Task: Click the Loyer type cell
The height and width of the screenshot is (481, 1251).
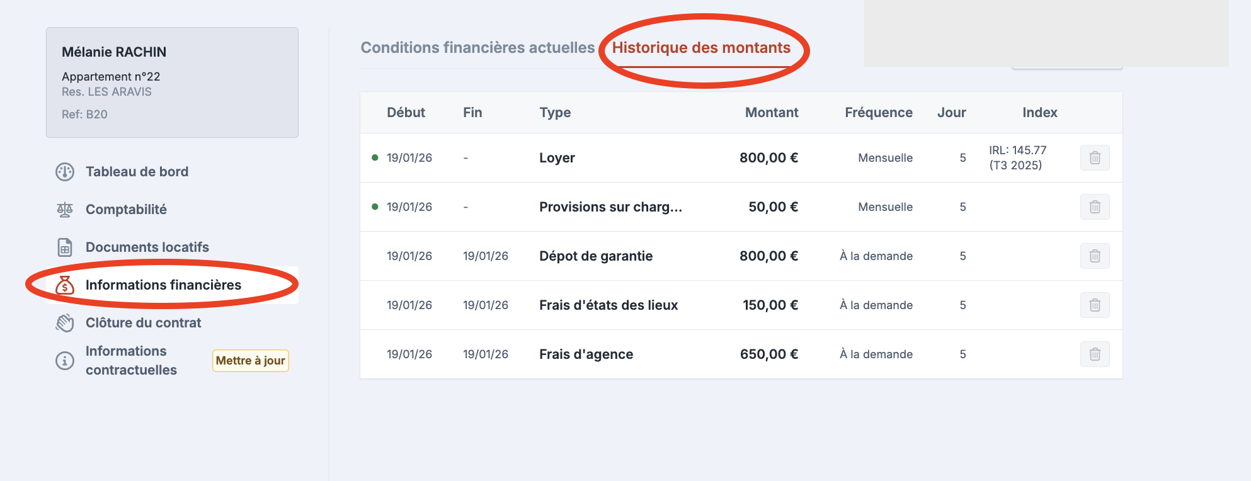Action: pos(557,158)
